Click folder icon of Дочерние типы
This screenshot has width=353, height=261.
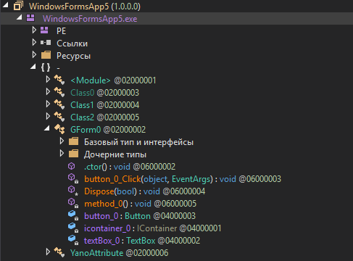pos(74,154)
